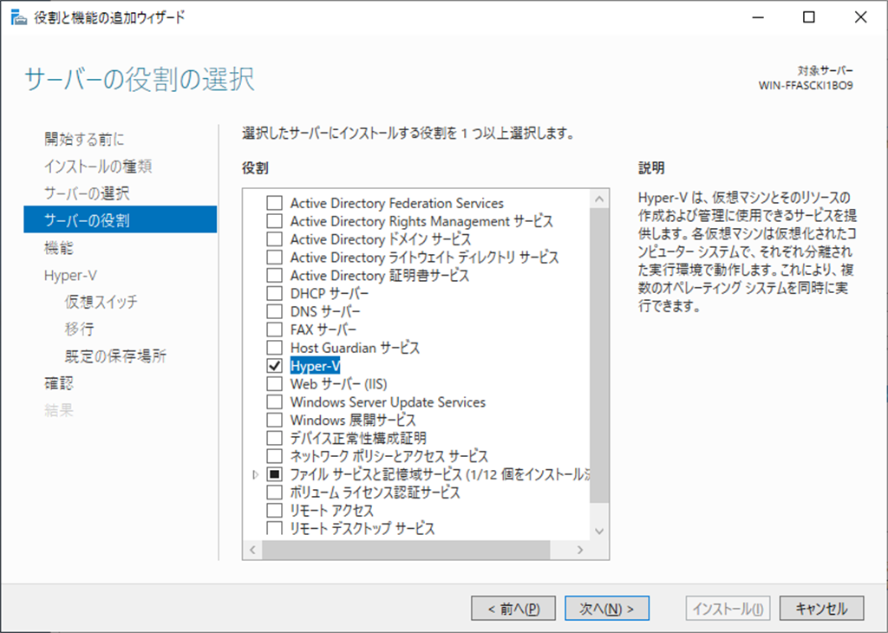Screen dimensions: 888x633
Task: Click 次へ(N) button
Action: (606, 609)
